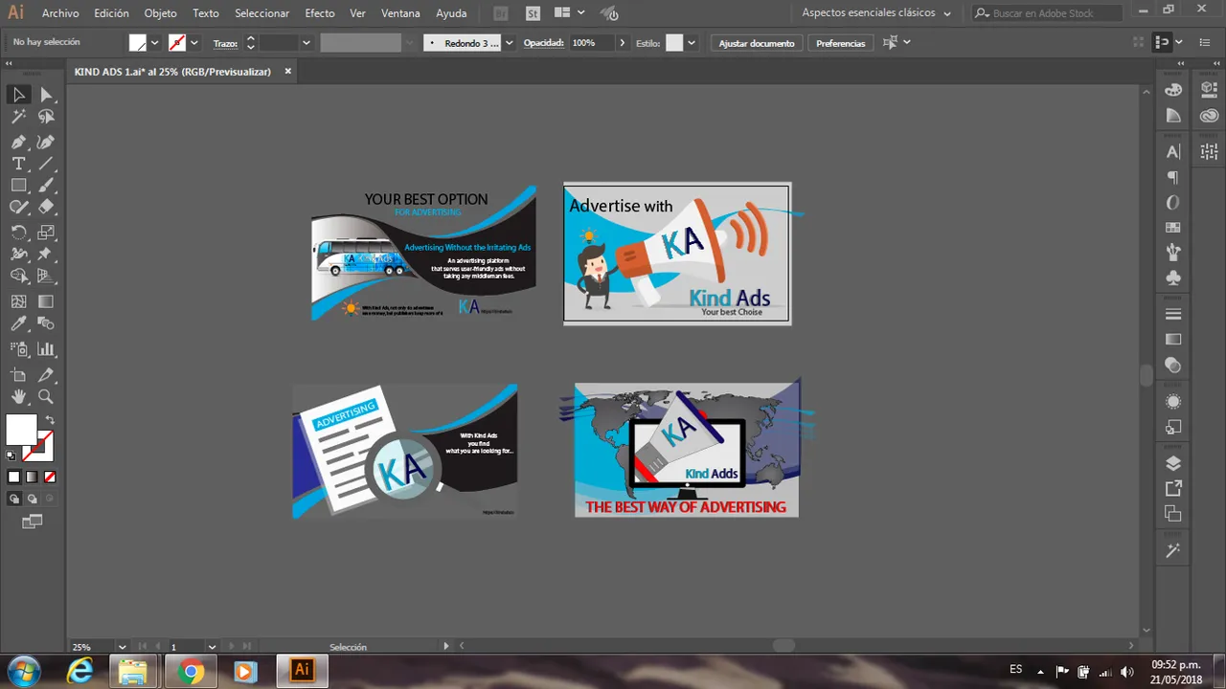Click the Trazo label link
1226x689 pixels.
pos(225,43)
